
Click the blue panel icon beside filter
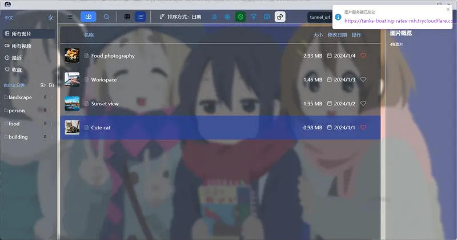pos(267,17)
